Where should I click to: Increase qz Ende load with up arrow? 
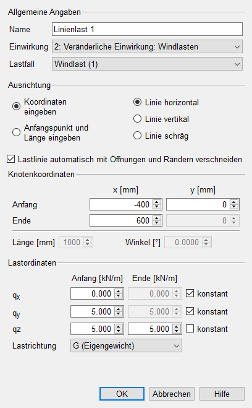pos(177,326)
